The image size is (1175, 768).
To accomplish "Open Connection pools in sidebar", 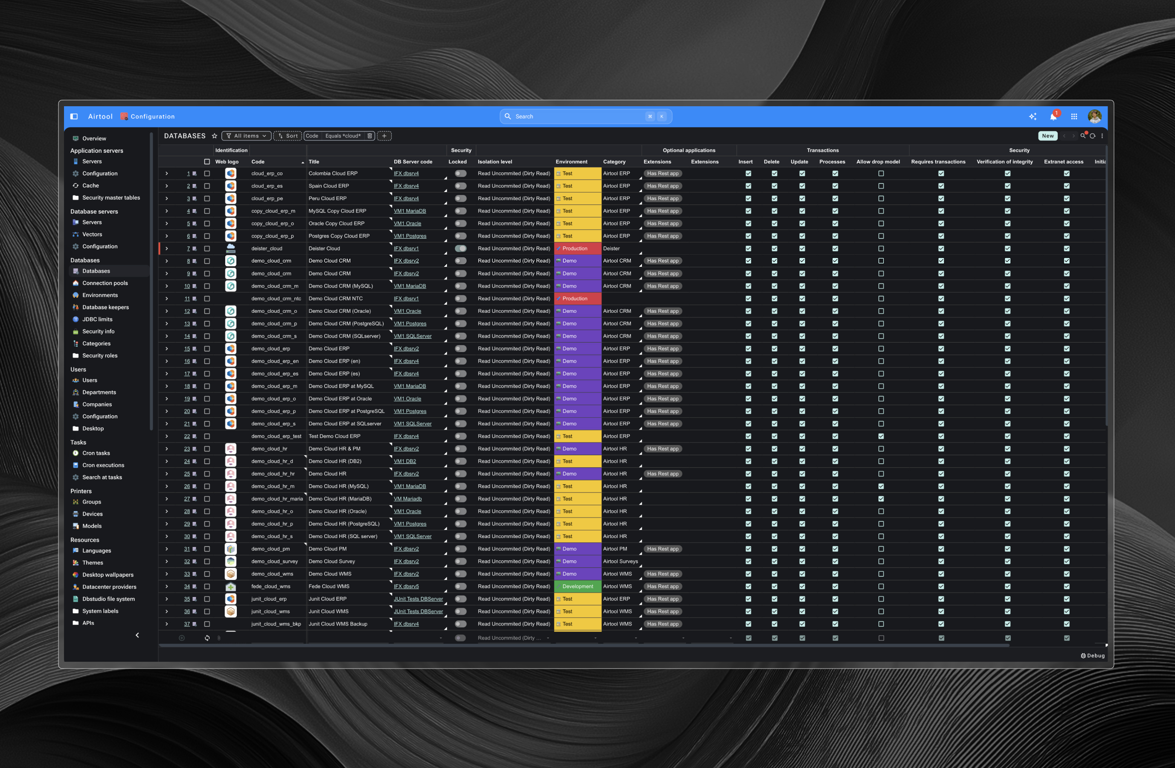I will pos(105,283).
